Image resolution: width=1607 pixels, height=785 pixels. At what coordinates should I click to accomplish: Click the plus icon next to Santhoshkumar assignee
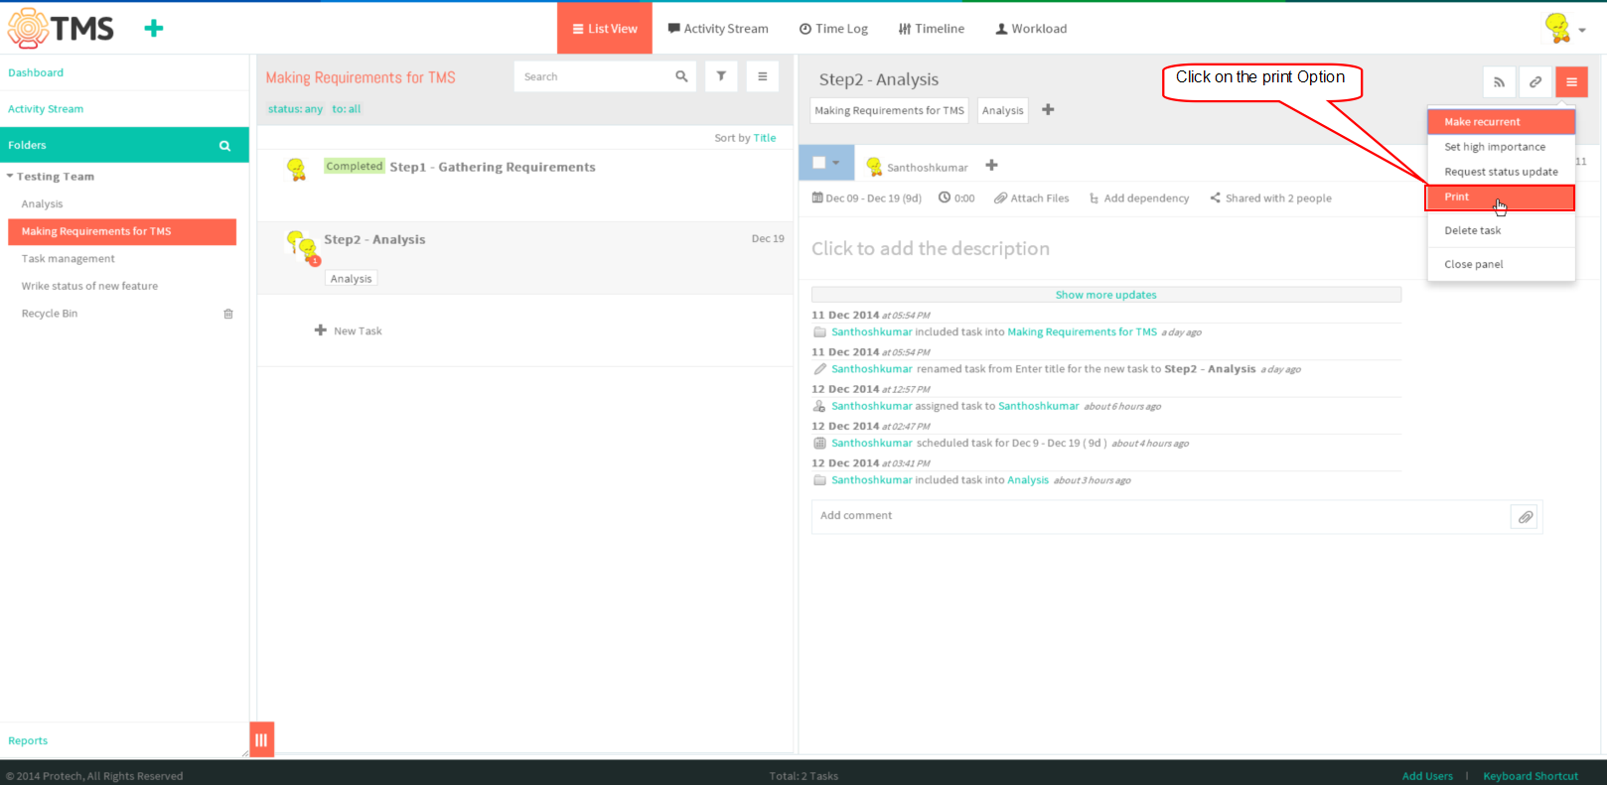(991, 166)
